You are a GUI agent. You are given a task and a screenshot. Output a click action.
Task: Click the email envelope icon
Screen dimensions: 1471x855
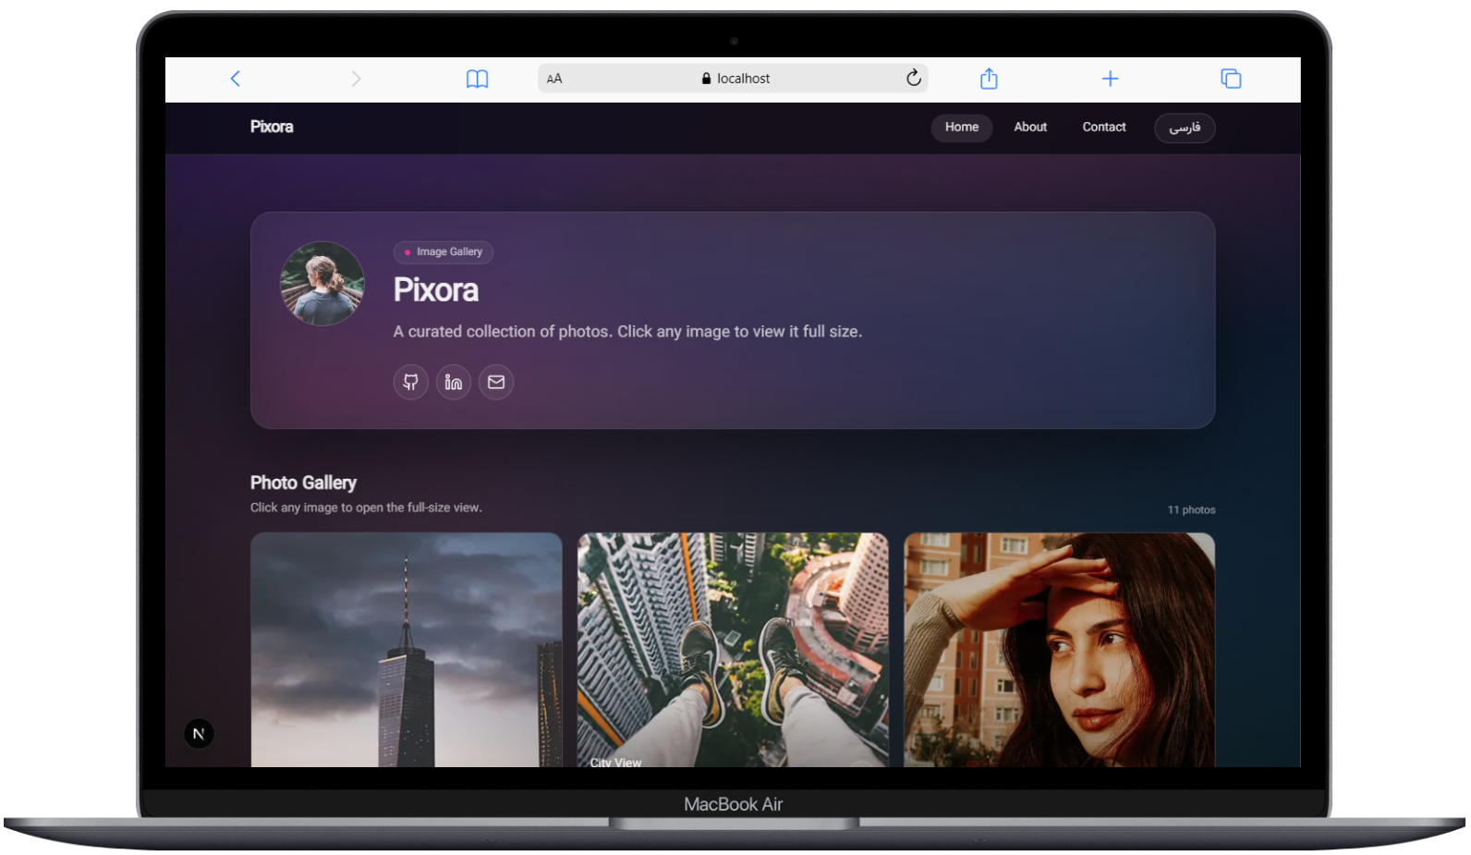coord(496,382)
